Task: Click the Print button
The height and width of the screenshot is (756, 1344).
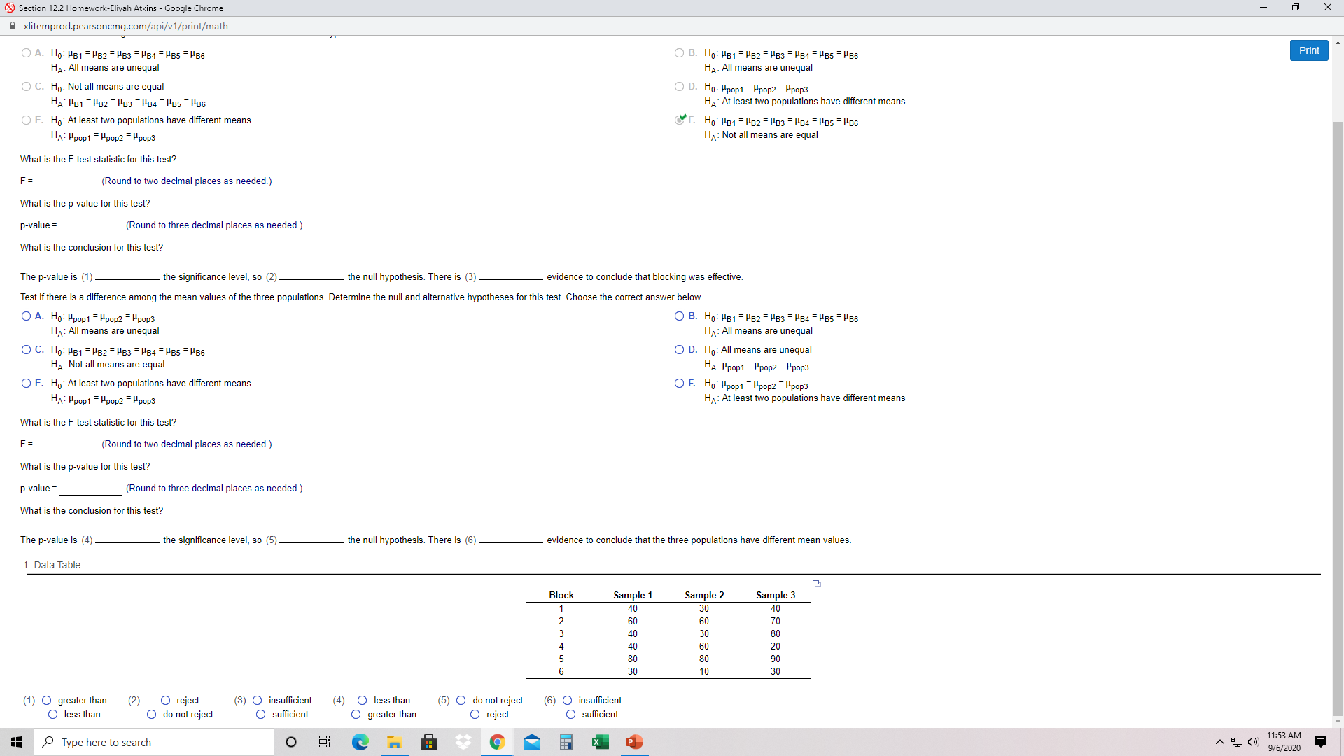Action: click(1308, 50)
